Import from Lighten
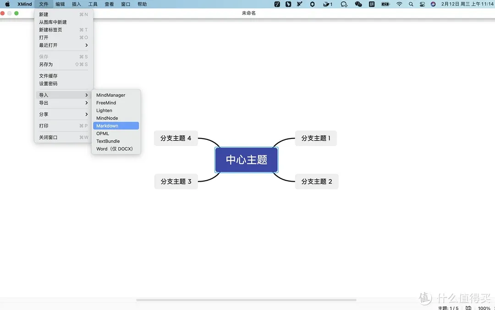495x310 pixels. [116, 110]
